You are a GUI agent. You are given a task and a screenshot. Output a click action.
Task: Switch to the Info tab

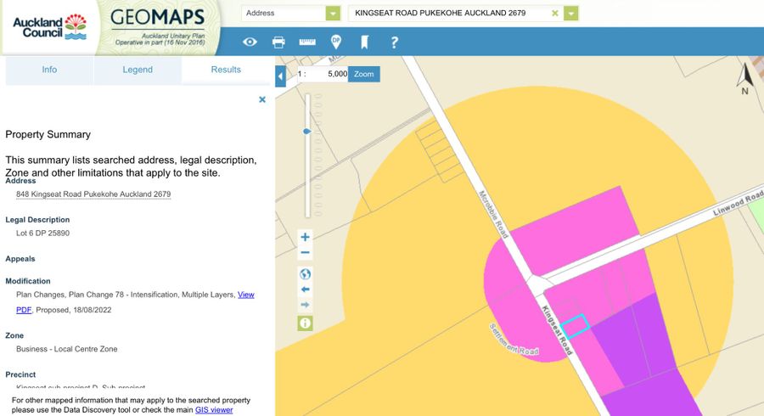[x=49, y=70]
